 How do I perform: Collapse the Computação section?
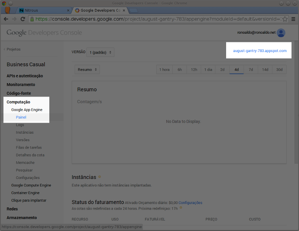coord(18,102)
